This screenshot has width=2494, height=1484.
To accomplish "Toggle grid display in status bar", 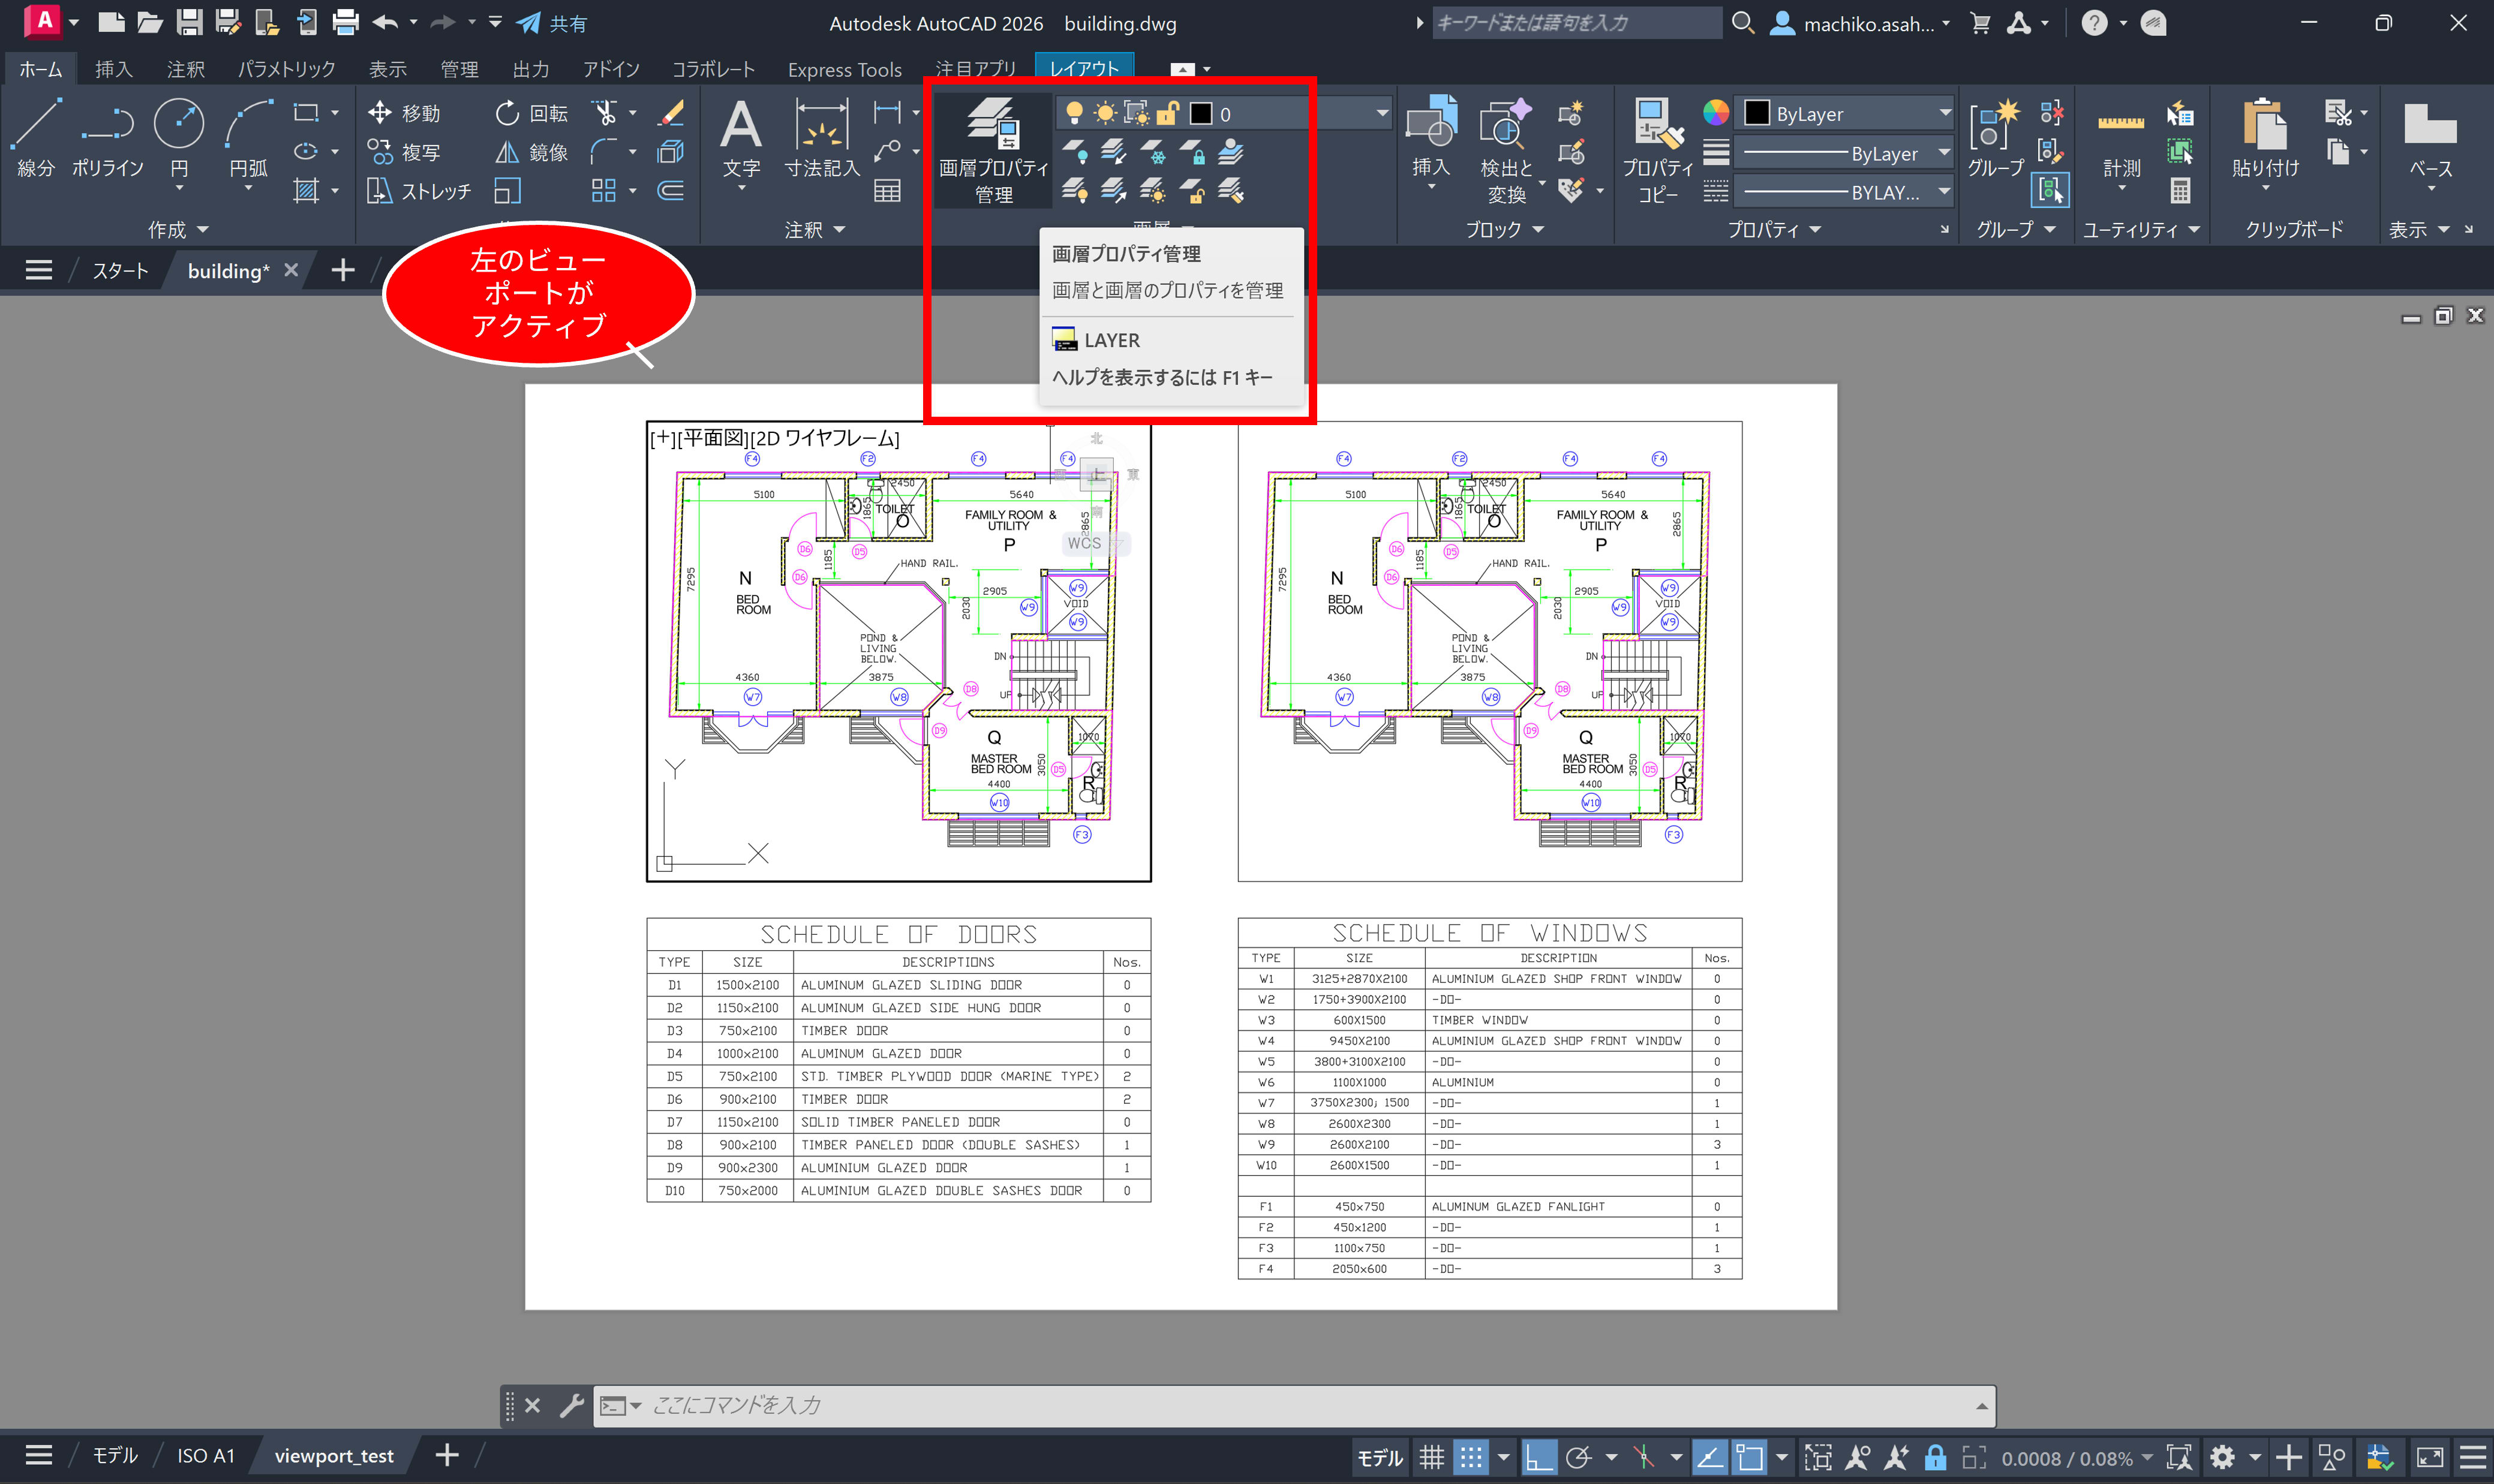I will 1432,1458.
